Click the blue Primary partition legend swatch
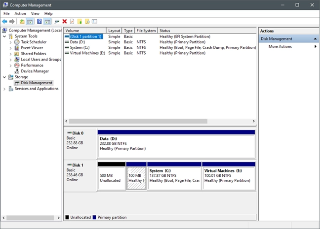 tap(94, 217)
